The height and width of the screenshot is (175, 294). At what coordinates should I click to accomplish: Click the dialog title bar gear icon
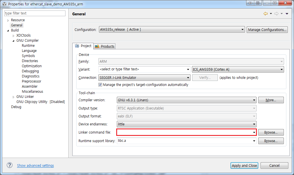coord(4,4)
